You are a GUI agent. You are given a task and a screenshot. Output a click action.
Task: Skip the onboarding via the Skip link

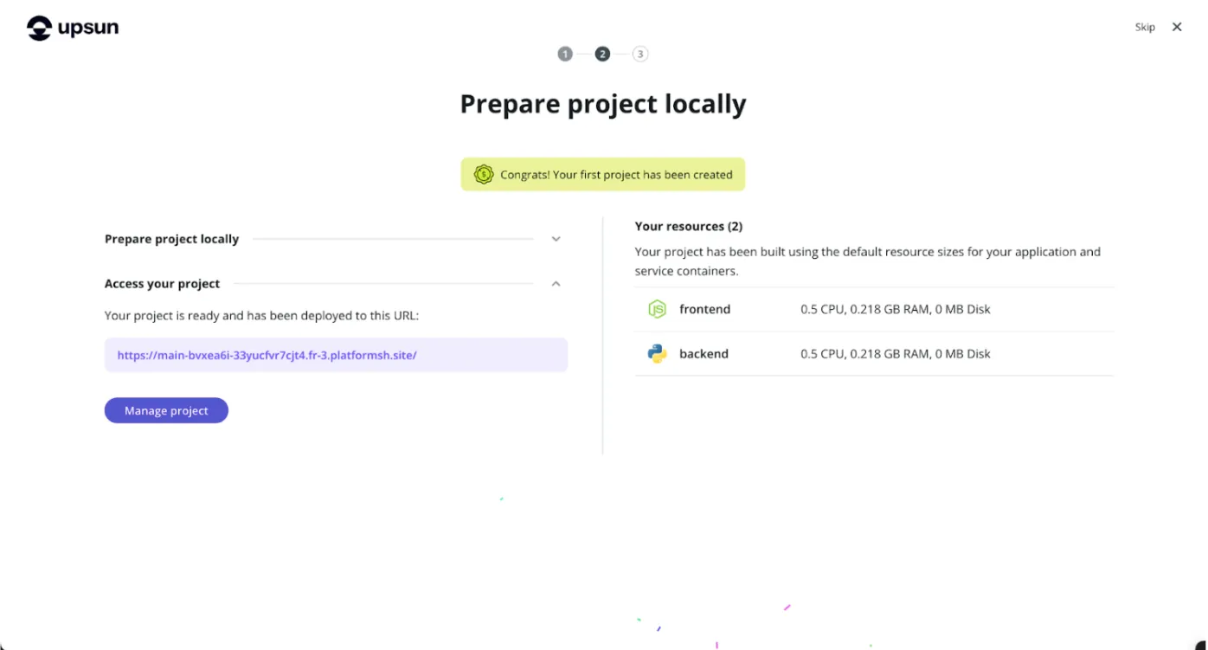point(1145,27)
